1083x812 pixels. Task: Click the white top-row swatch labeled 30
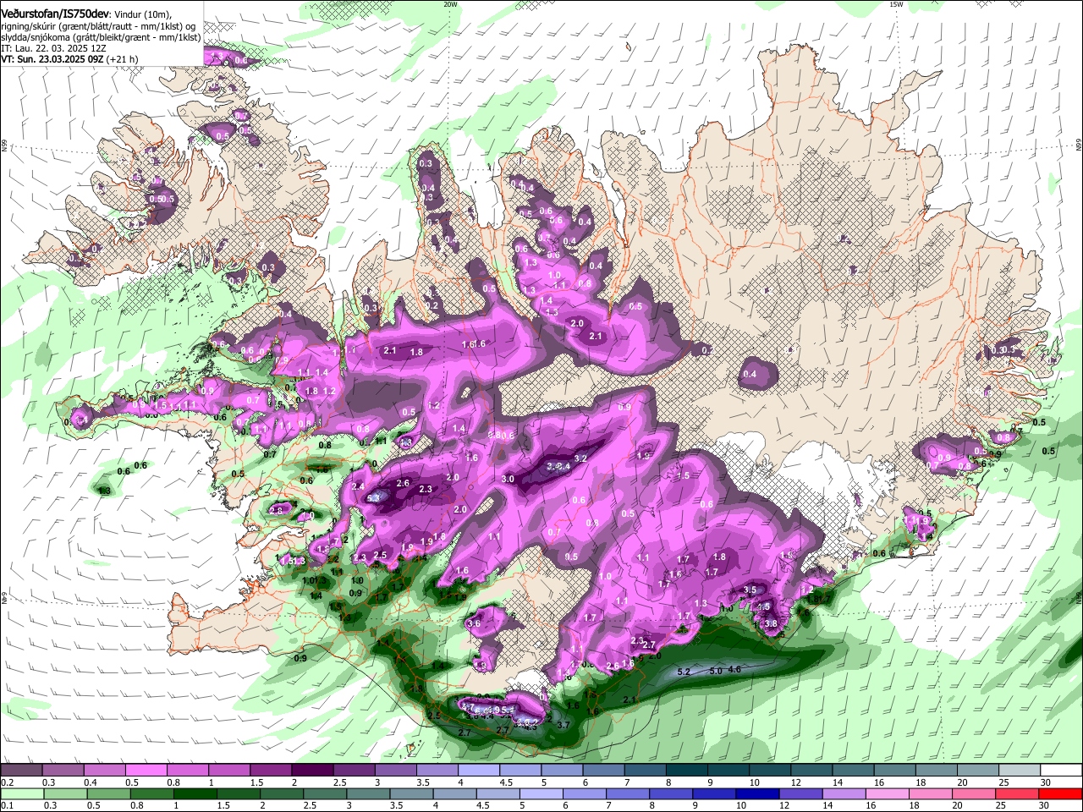1062,771
